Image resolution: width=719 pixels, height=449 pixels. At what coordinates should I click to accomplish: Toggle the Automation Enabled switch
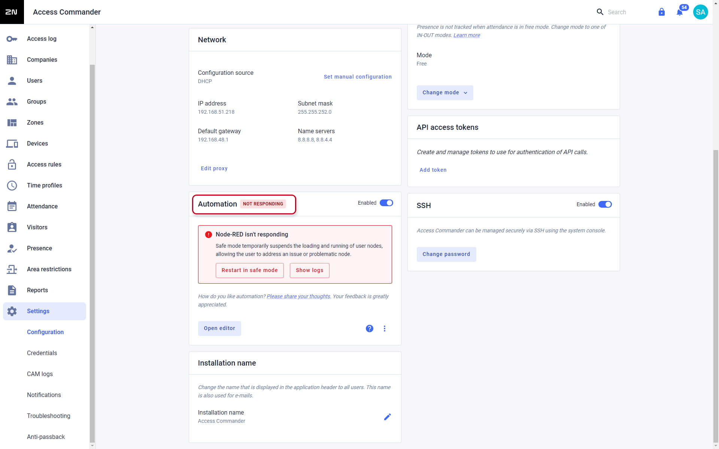tap(386, 203)
